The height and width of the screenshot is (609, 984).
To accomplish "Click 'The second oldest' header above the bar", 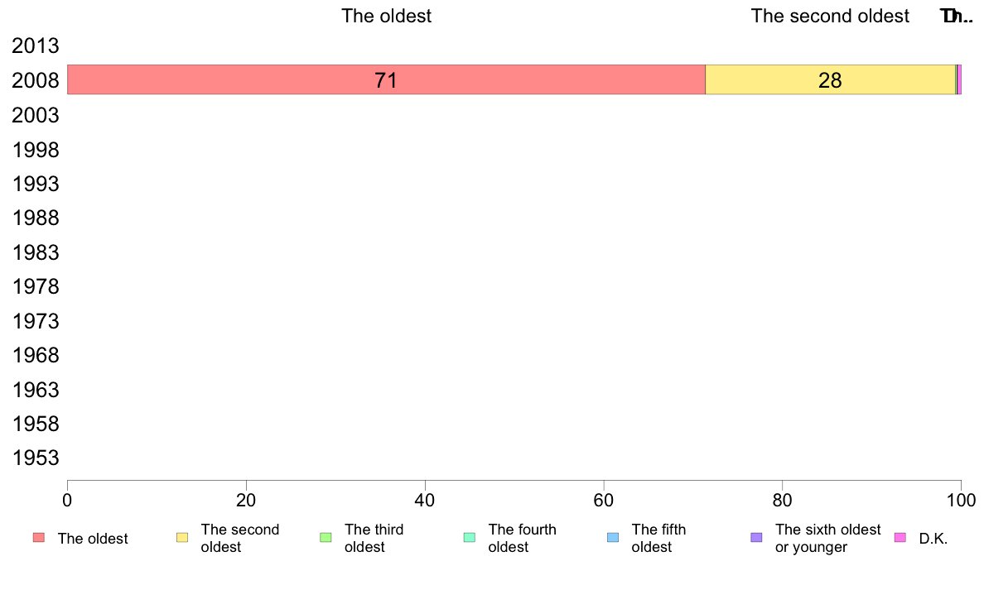I will [x=830, y=16].
